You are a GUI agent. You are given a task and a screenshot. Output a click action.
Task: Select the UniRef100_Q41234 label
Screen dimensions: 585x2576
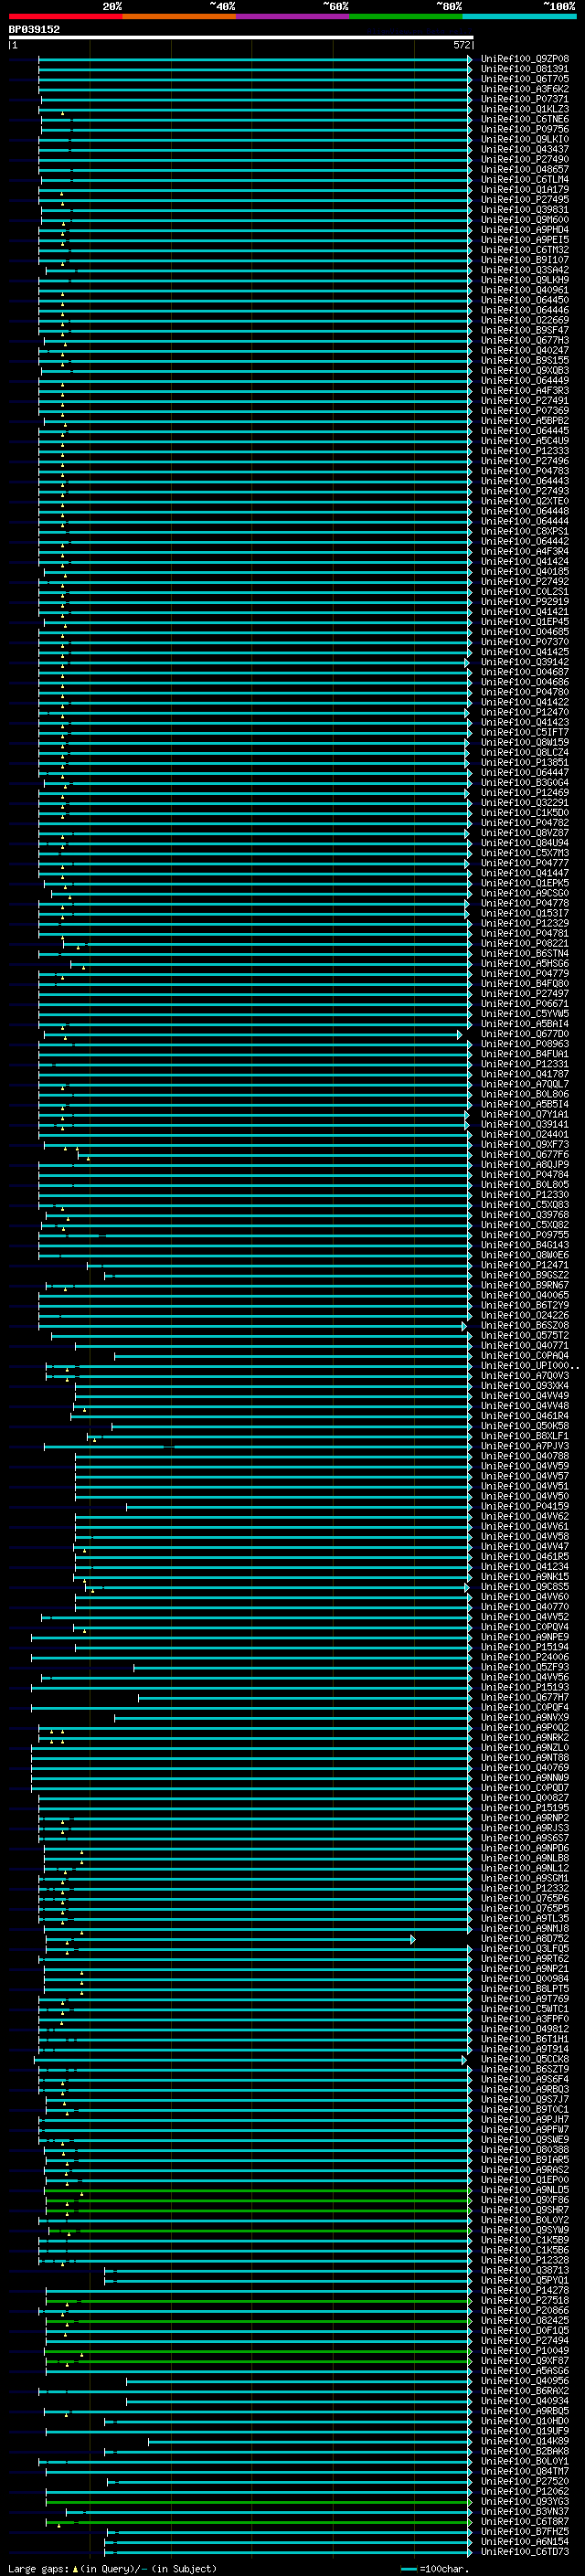[525, 1567]
